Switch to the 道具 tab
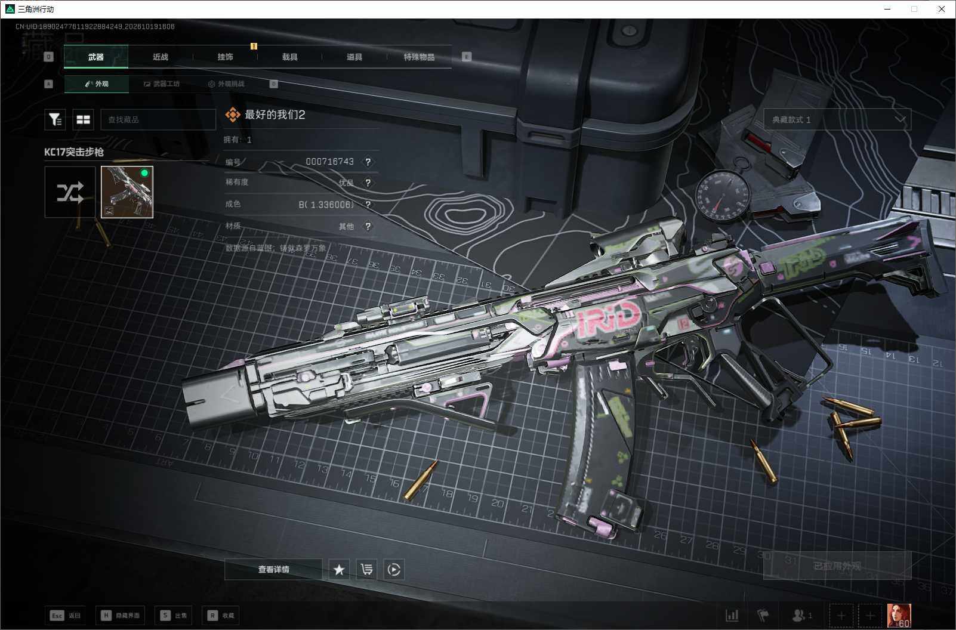Screen dimensions: 956x630 click(x=354, y=57)
